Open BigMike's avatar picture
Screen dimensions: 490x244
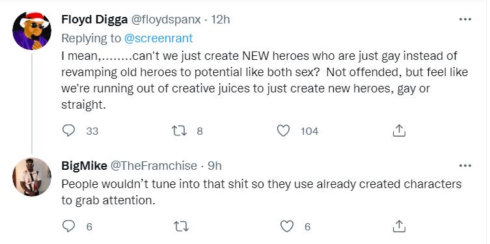point(32,177)
